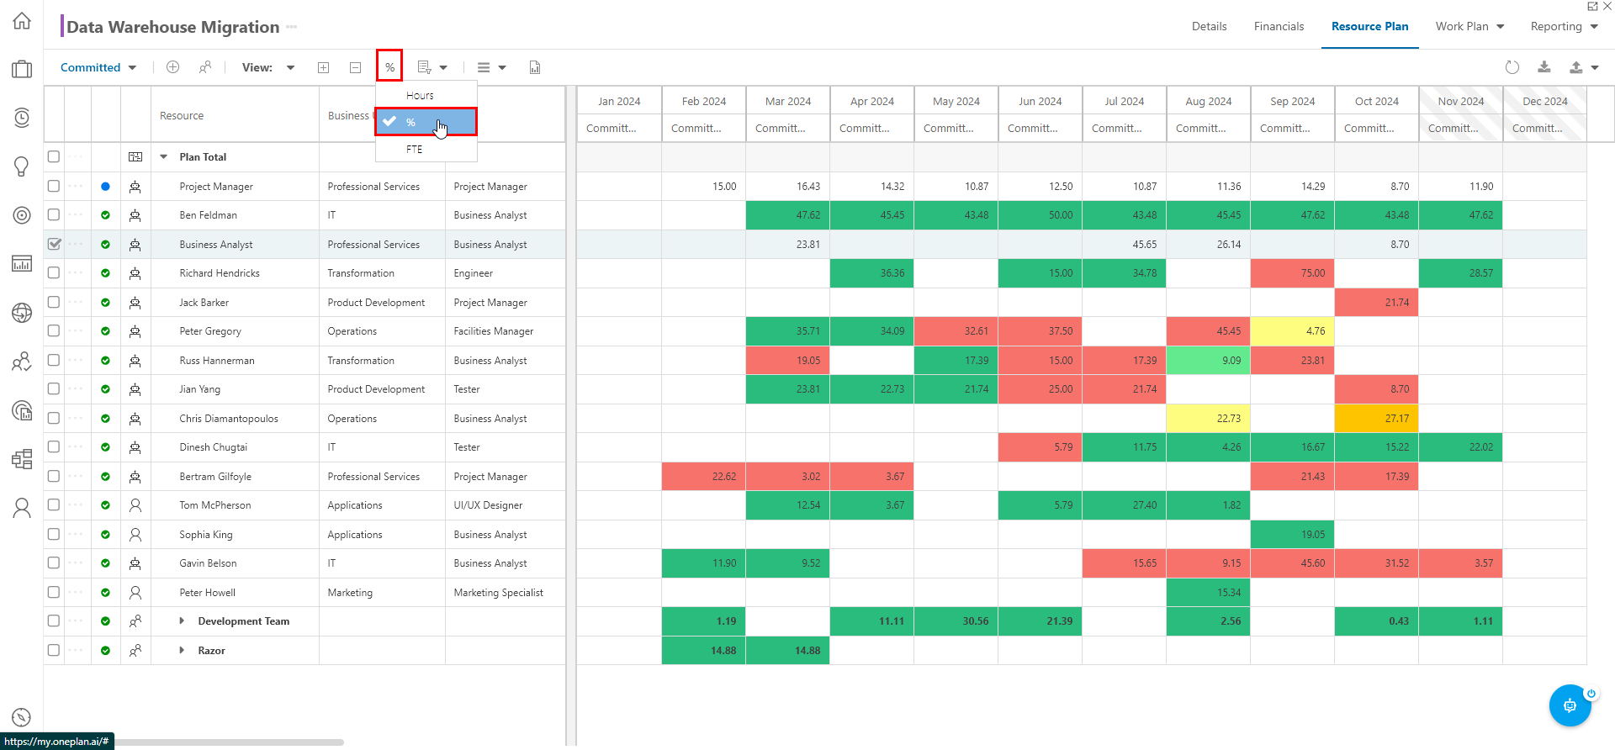
Task: Open the upload share dropdown
Action: [1584, 67]
